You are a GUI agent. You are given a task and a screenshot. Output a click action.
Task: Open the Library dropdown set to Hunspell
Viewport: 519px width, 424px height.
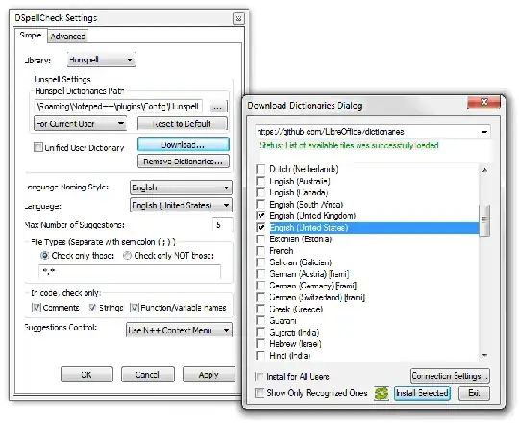tap(101, 60)
